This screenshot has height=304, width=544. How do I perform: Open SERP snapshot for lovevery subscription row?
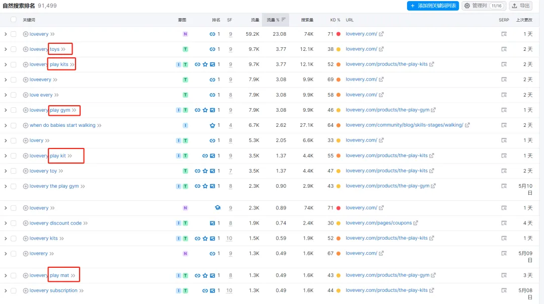tap(504, 290)
